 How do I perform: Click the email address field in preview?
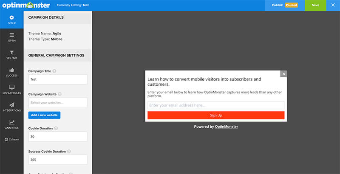(216, 105)
